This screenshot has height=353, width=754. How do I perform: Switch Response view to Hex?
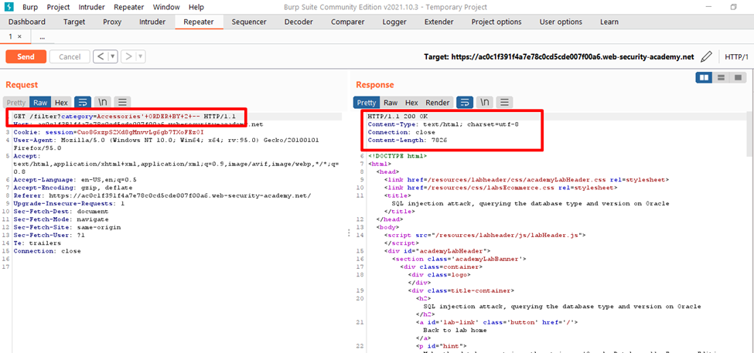pyautogui.click(x=411, y=102)
